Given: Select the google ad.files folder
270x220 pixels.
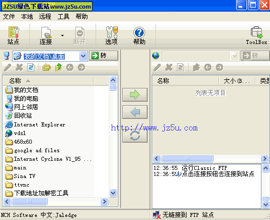Looking at the screenshot, I should tap(32, 150).
